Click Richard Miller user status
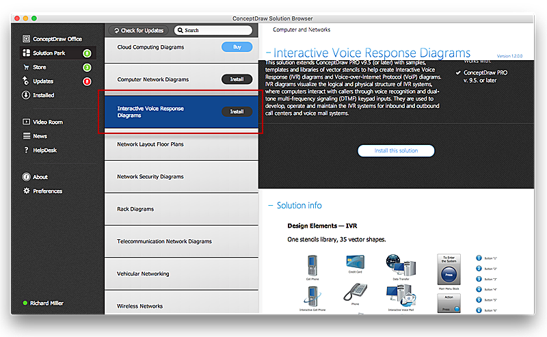The height and width of the screenshot is (337, 547). 43,303
